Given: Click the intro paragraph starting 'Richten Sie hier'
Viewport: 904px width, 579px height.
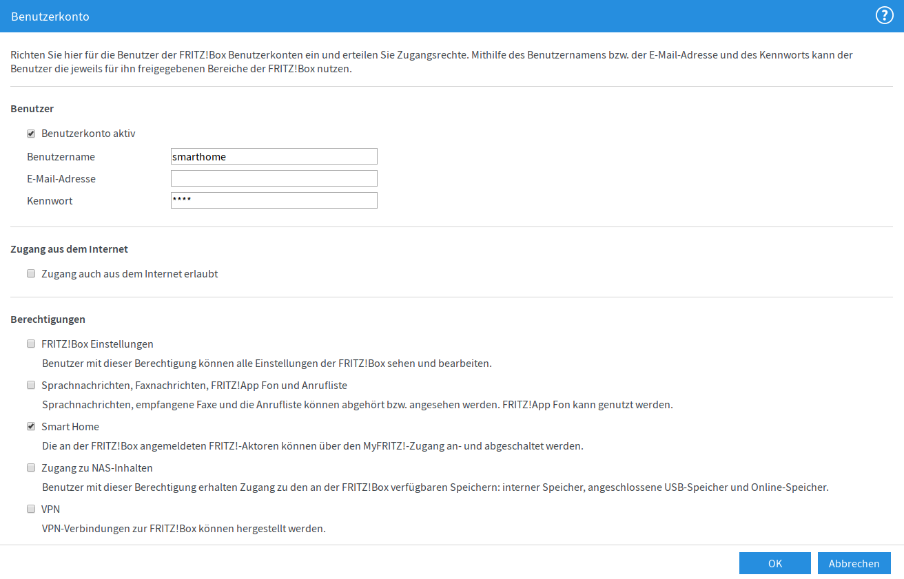Looking at the screenshot, I should pyautogui.click(x=432, y=62).
